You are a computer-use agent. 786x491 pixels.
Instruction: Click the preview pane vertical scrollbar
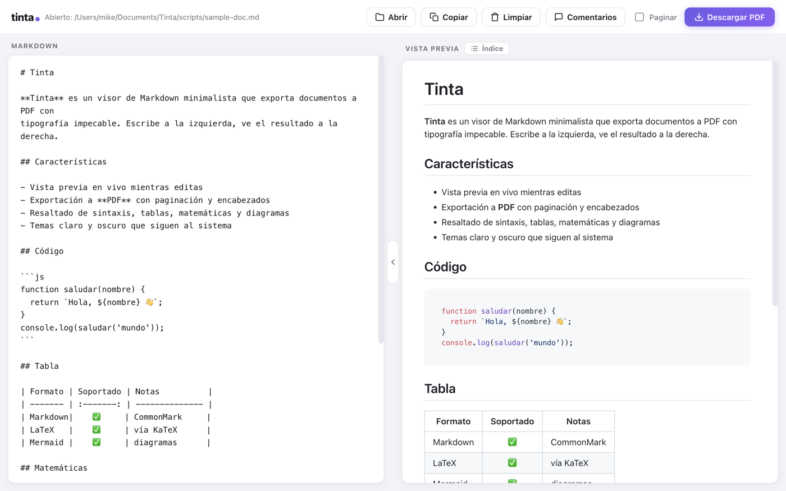tap(775, 183)
